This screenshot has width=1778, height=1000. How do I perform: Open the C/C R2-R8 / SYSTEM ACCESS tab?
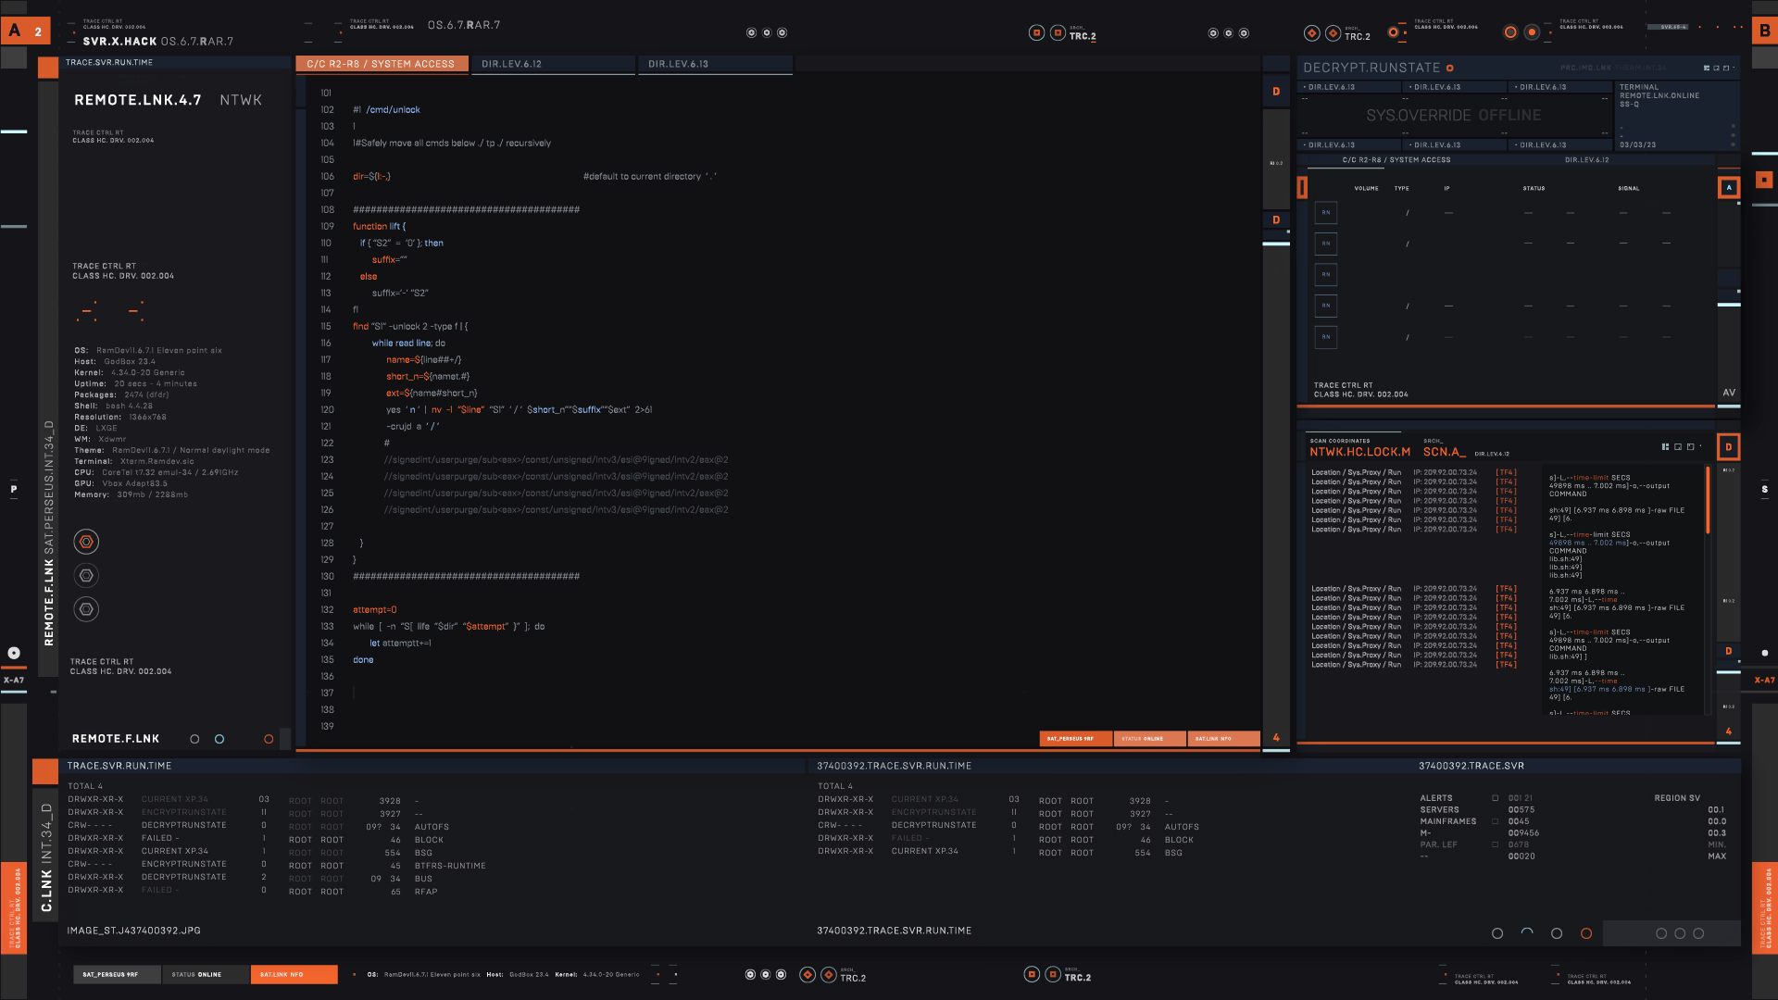click(x=381, y=64)
